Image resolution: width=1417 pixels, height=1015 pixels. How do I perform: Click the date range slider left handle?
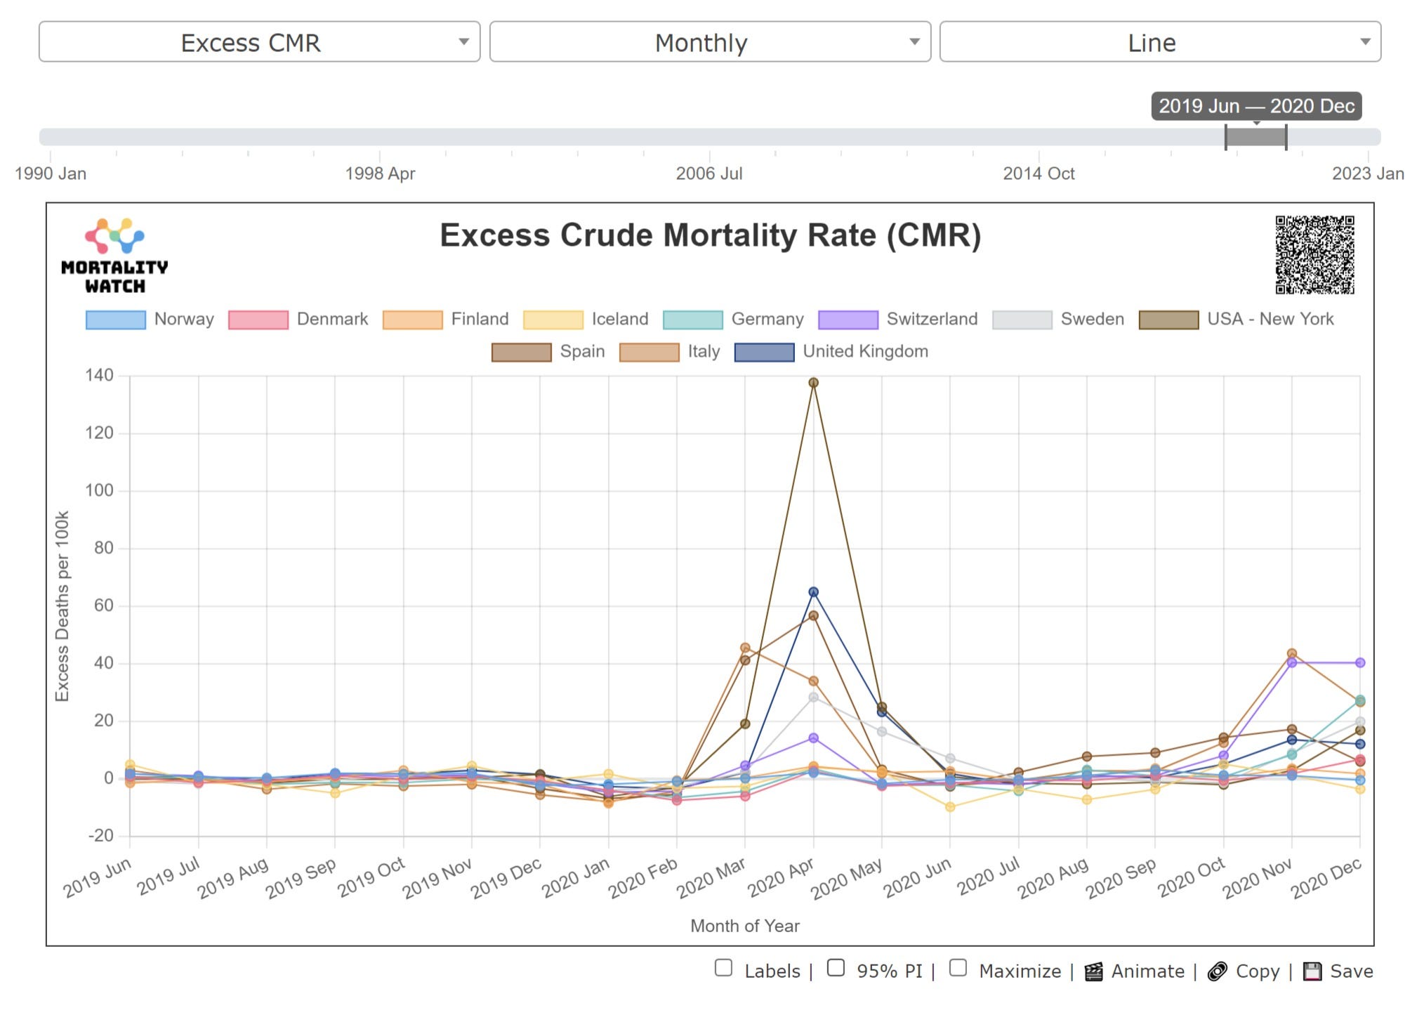(x=1226, y=137)
